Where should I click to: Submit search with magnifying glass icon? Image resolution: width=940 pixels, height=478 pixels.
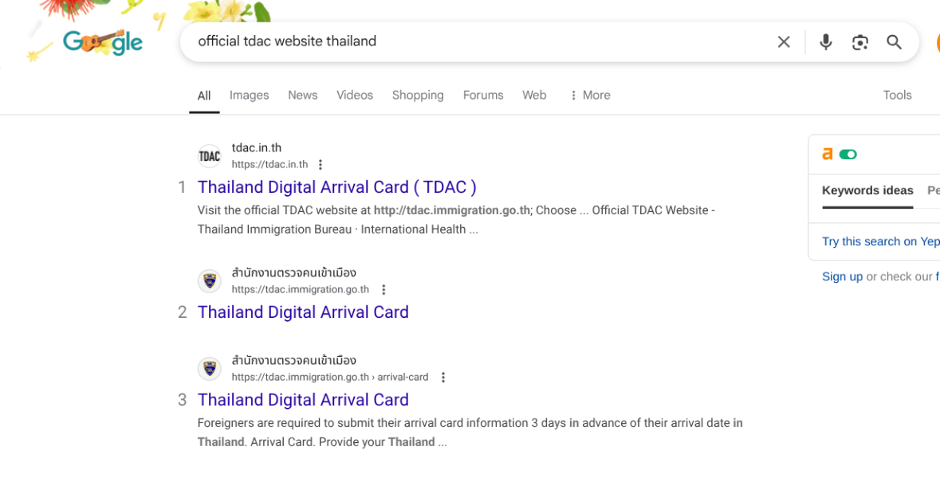894,42
